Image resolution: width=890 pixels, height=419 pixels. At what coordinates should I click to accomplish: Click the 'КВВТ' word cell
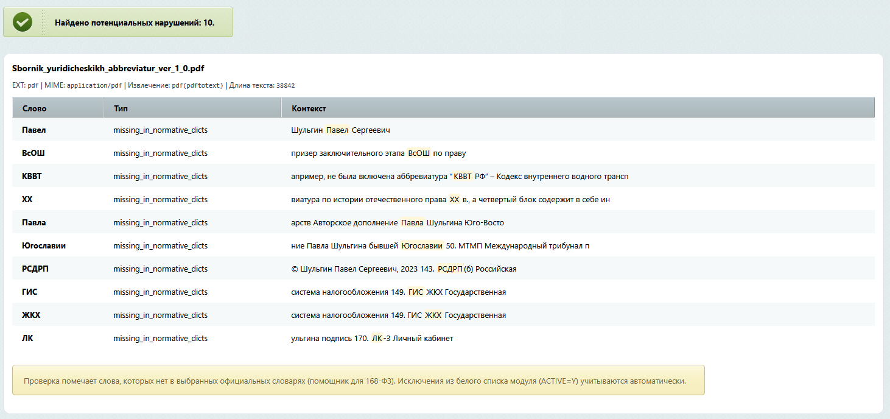coord(32,176)
